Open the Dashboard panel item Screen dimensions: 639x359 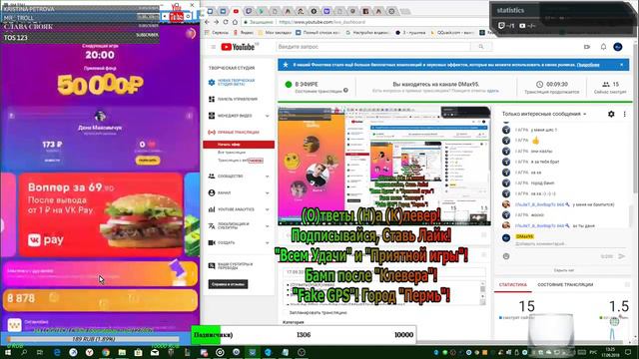point(238,99)
